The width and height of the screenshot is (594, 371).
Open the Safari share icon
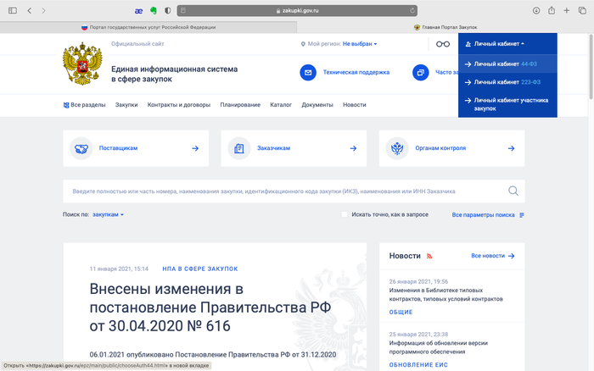coord(552,10)
